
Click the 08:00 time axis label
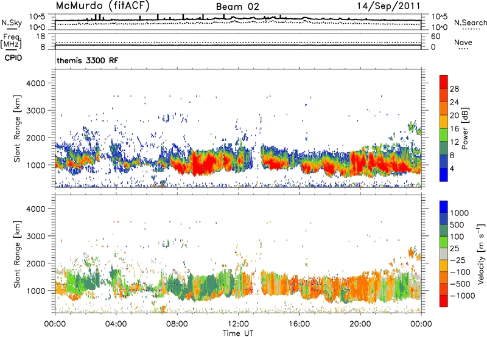coord(177,324)
